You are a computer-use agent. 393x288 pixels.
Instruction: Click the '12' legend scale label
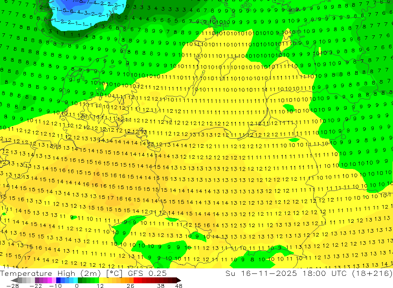pos(100,286)
